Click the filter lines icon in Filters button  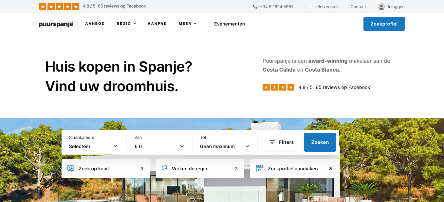tap(272, 142)
